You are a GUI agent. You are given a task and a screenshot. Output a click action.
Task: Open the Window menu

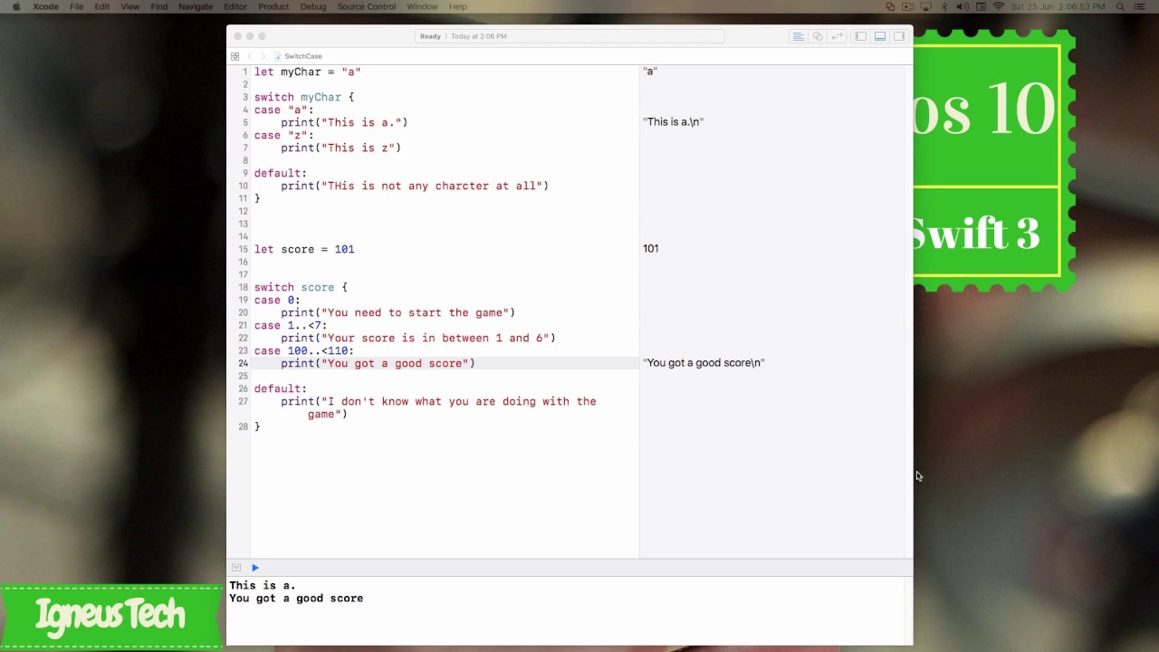point(422,6)
